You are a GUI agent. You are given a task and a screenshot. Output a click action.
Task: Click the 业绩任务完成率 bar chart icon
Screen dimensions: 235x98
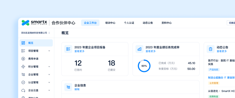(139, 49)
